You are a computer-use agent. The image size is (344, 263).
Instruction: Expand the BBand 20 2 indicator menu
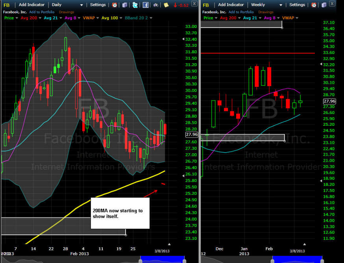[x=150, y=18]
